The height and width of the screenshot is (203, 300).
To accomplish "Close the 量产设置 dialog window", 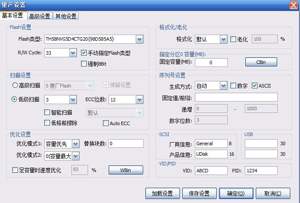I will coord(293,4).
